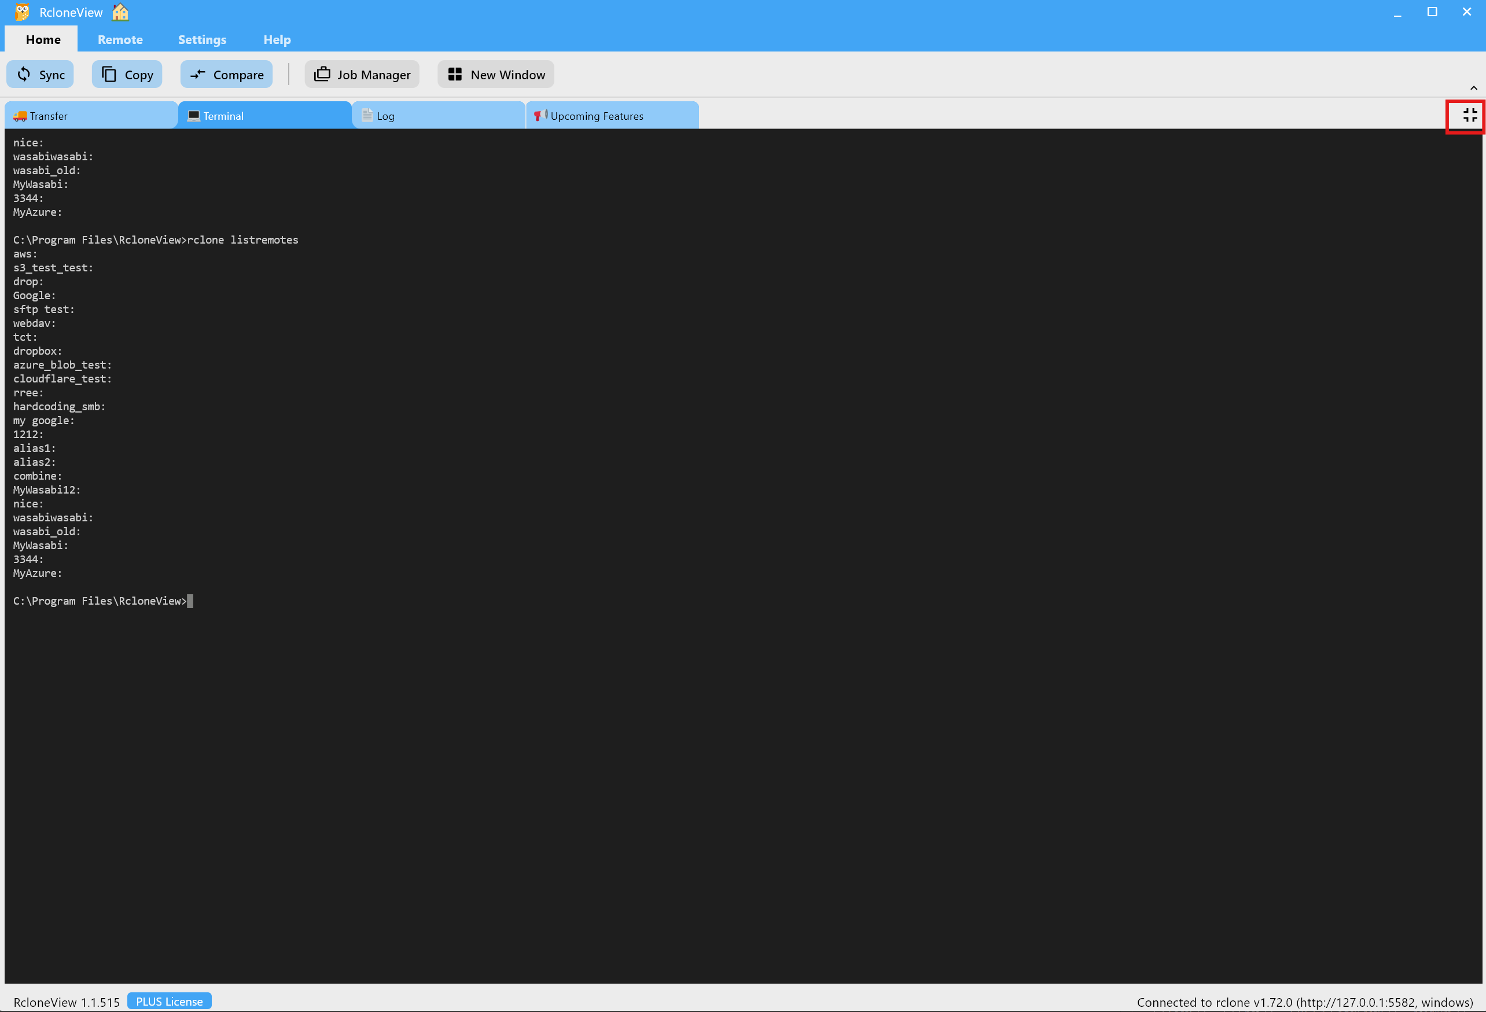
Task: Select the Sync icon with circular arrows
Action: click(x=24, y=74)
